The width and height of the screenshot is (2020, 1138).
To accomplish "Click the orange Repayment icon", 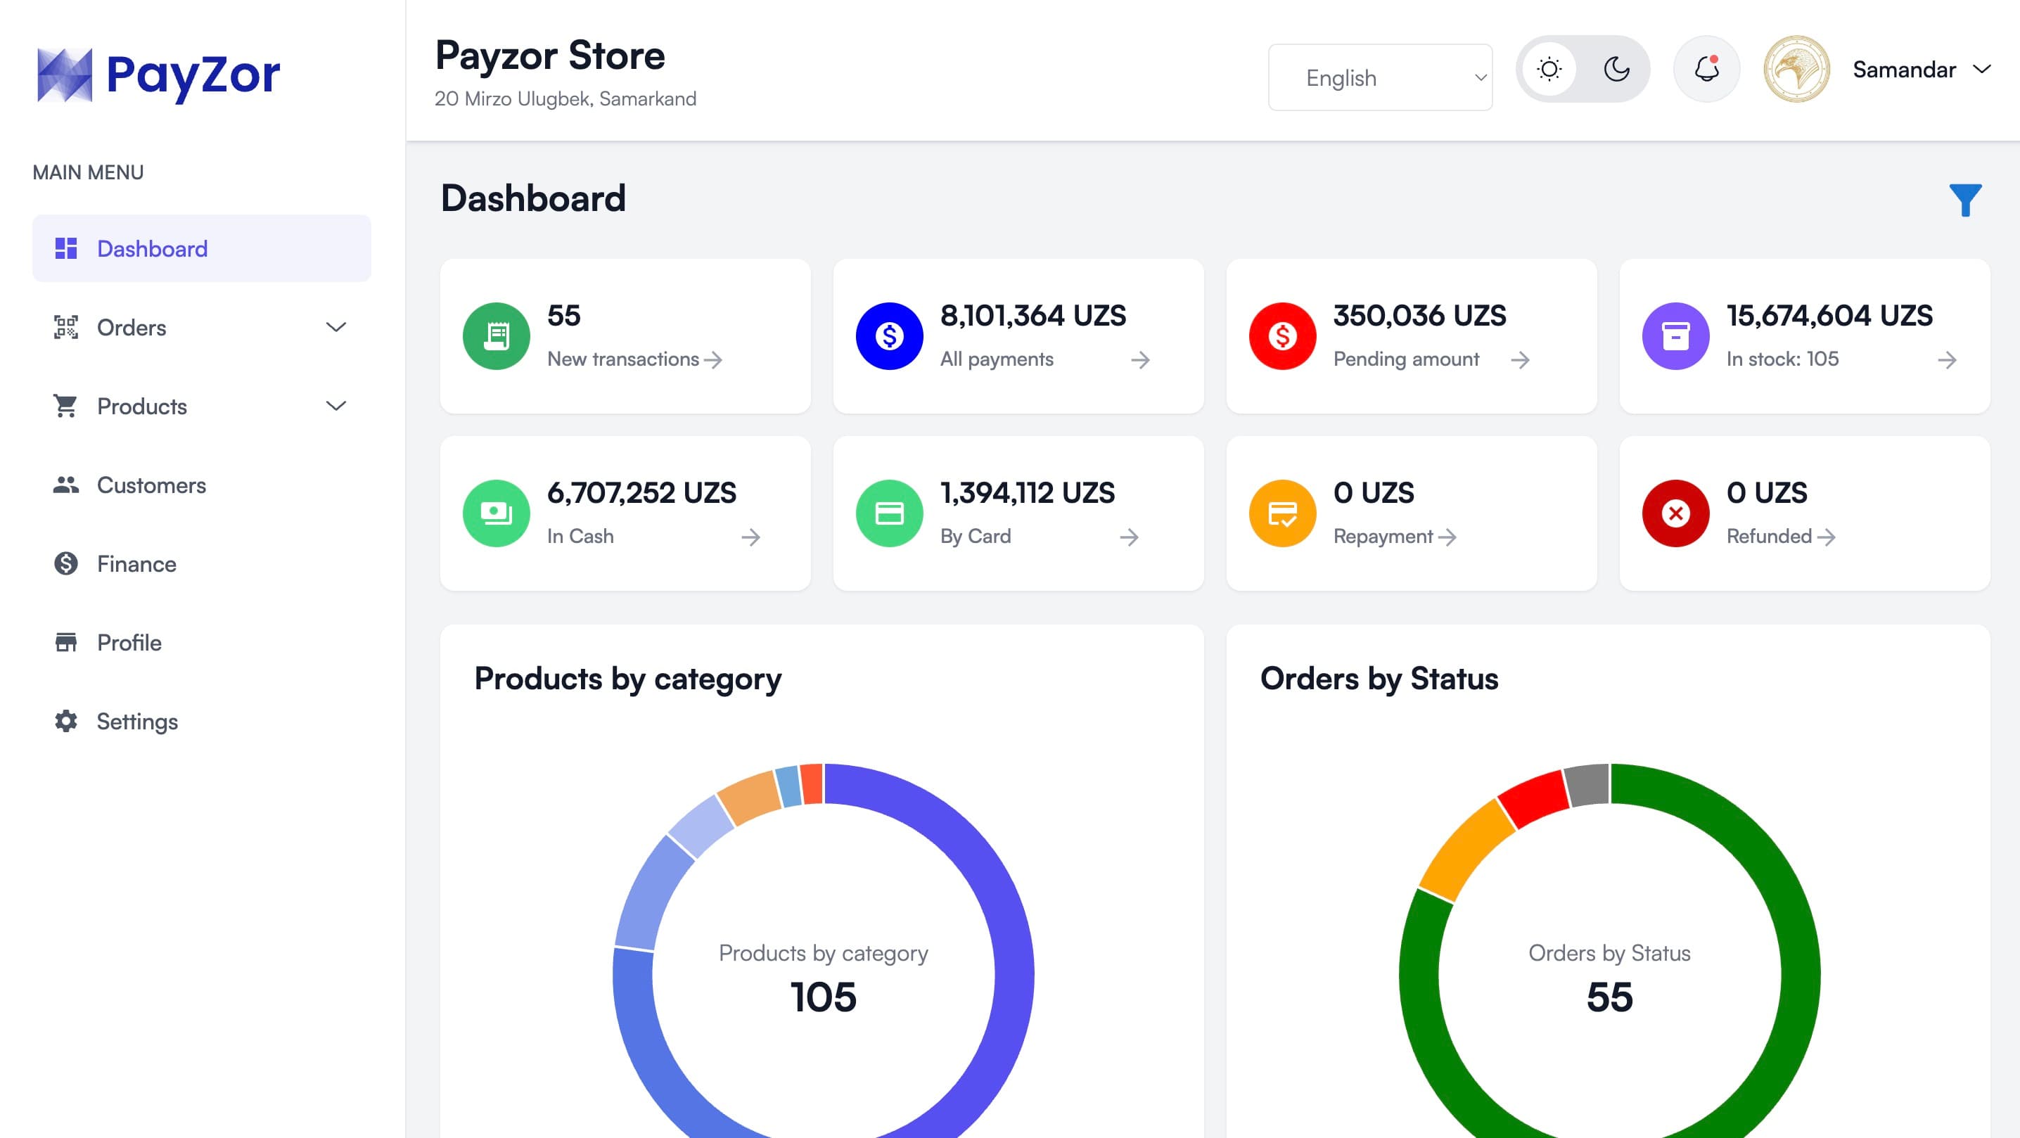I will [1282, 513].
